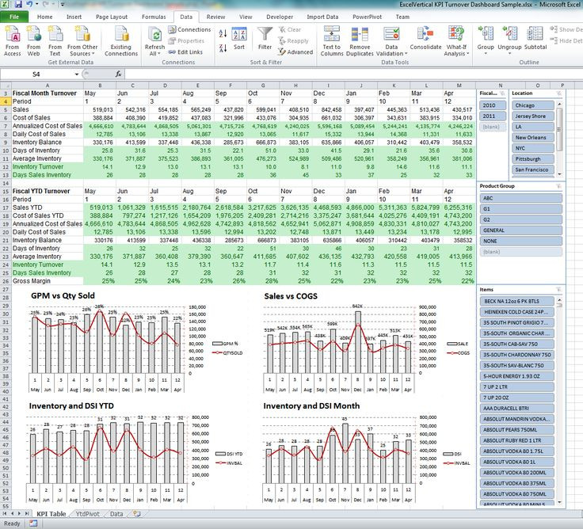Screen dimensions: 583x529
Task: Open the Name Box dropdown arrow
Action: click(77, 74)
